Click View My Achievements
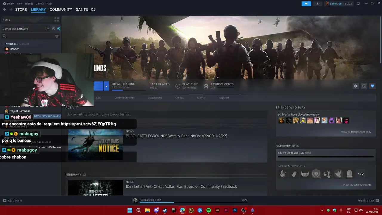Screen dimensions: 382x215 (357, 185)
